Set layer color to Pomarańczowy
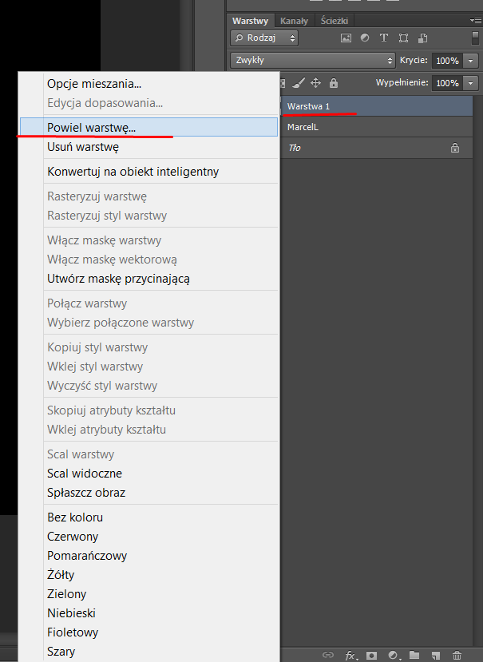The width and height of the screenshot is (483, 662). pos(148,556)
